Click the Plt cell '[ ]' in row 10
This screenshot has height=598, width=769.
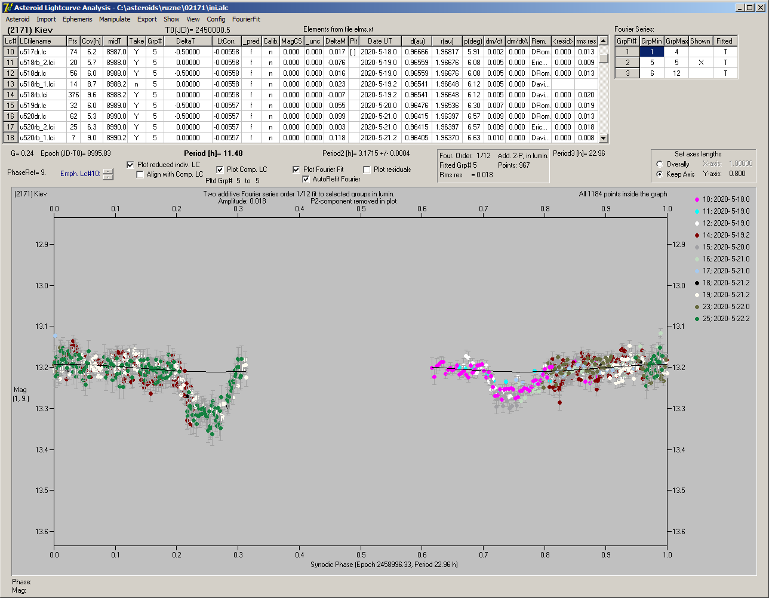[x=353, y=52]
